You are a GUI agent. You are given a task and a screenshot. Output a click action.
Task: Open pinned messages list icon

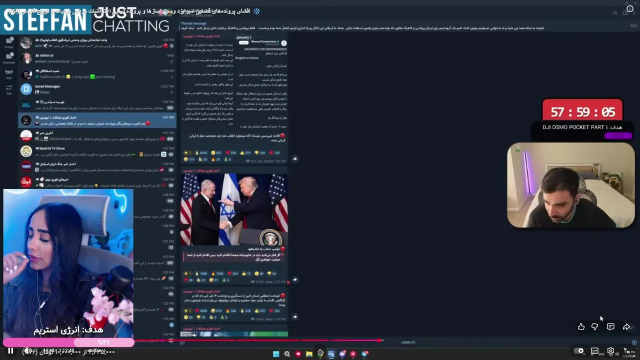coord(633,25)
